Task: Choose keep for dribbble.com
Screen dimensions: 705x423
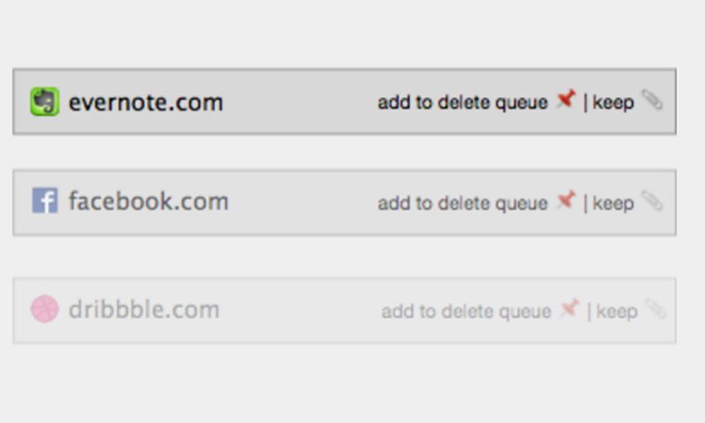Action: 616,311
